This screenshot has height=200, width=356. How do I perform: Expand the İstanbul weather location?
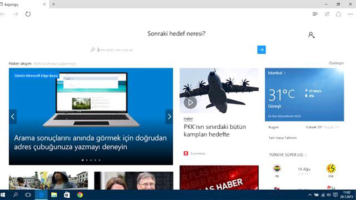(x=277, y=73)
